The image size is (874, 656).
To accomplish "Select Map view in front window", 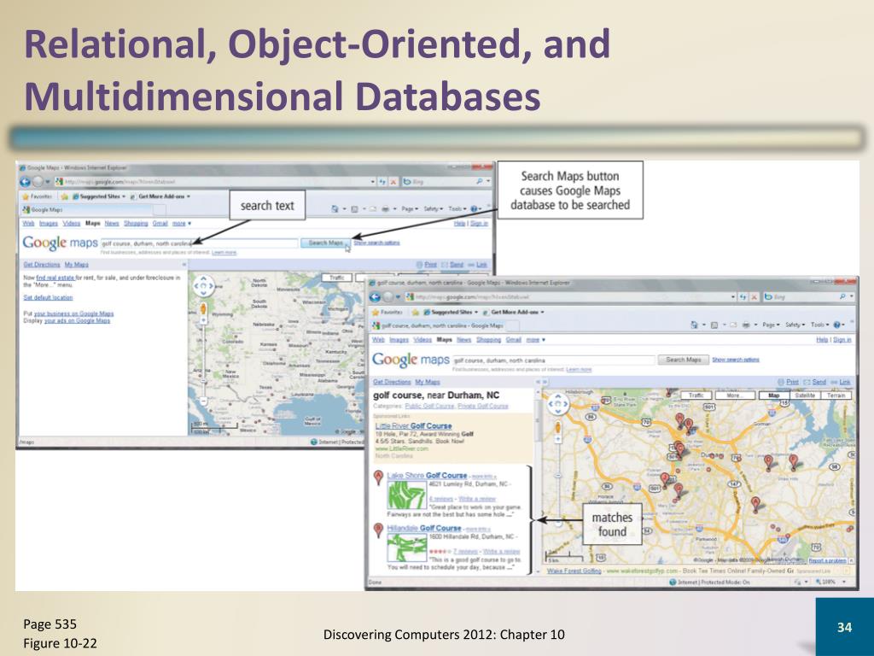I will click(773, 395).
